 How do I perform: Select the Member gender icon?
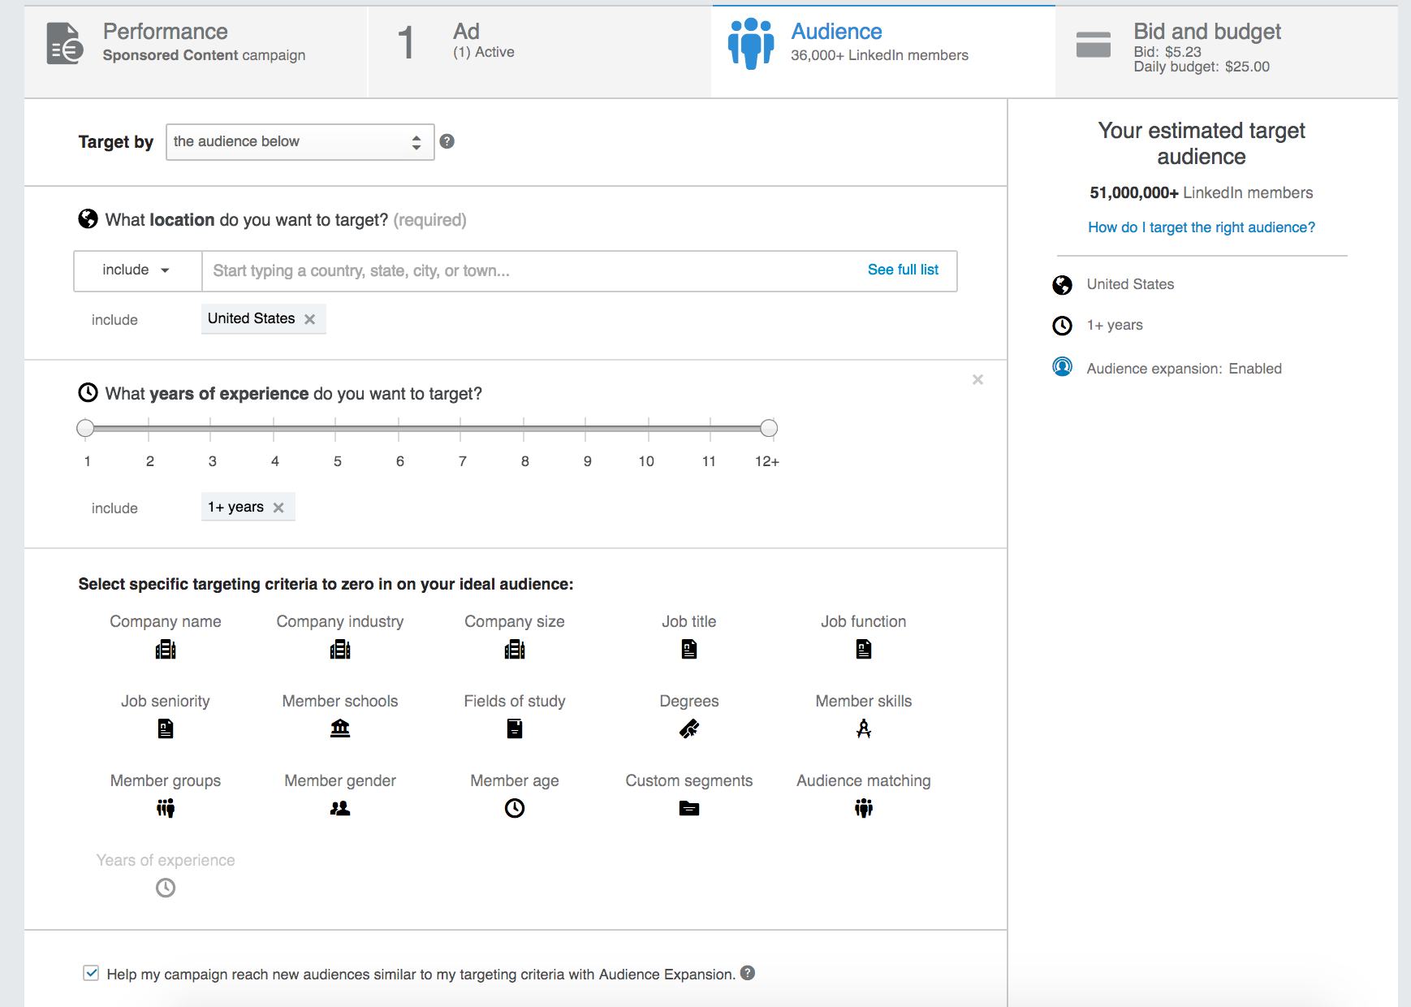click(x=340, y=809)
